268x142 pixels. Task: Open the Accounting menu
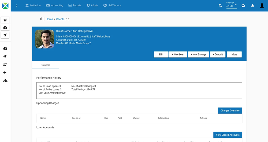coord(54,5)
